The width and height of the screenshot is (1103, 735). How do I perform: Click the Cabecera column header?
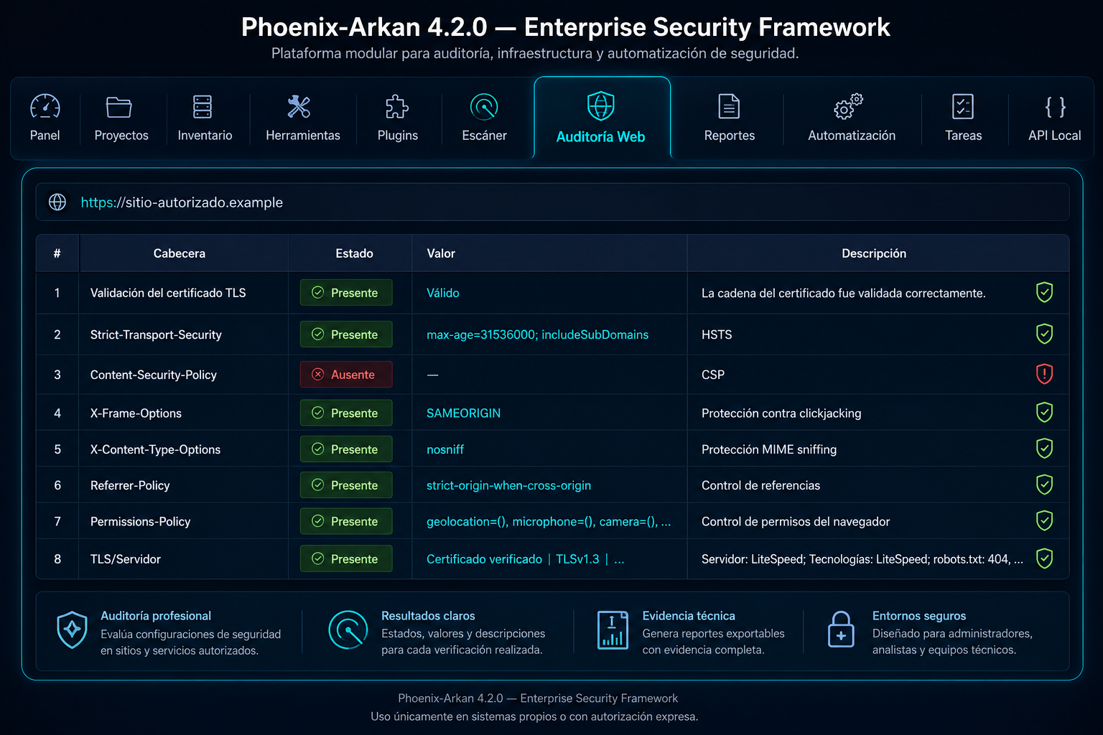coord(180,253)
